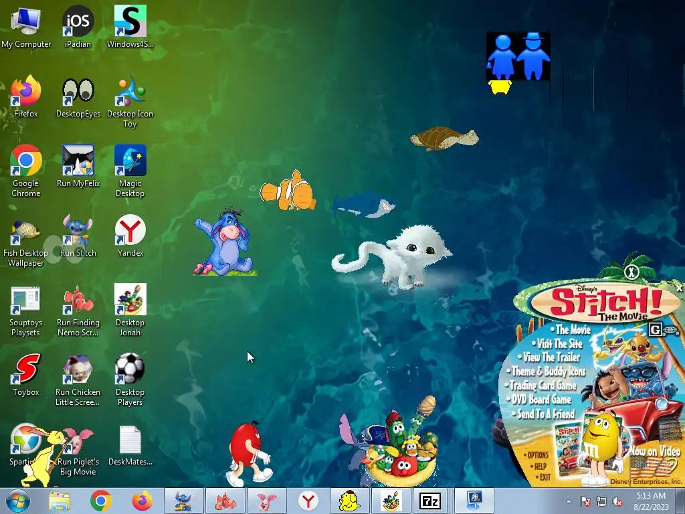Open the Magic Desktop shortcut
The width and height of the screenshot is (685, 514).
pos(130,171)
